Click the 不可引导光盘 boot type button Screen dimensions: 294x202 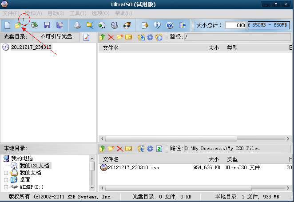pos(56,36)
